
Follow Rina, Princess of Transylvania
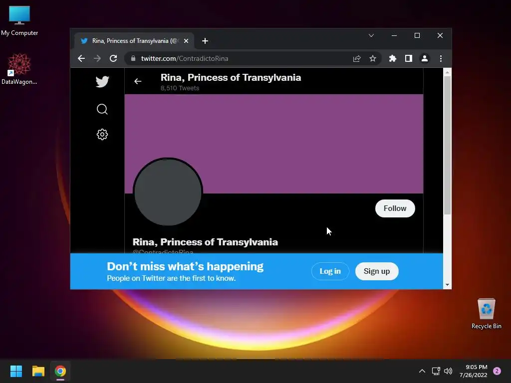pyautogui.click(x=395, y=208)
